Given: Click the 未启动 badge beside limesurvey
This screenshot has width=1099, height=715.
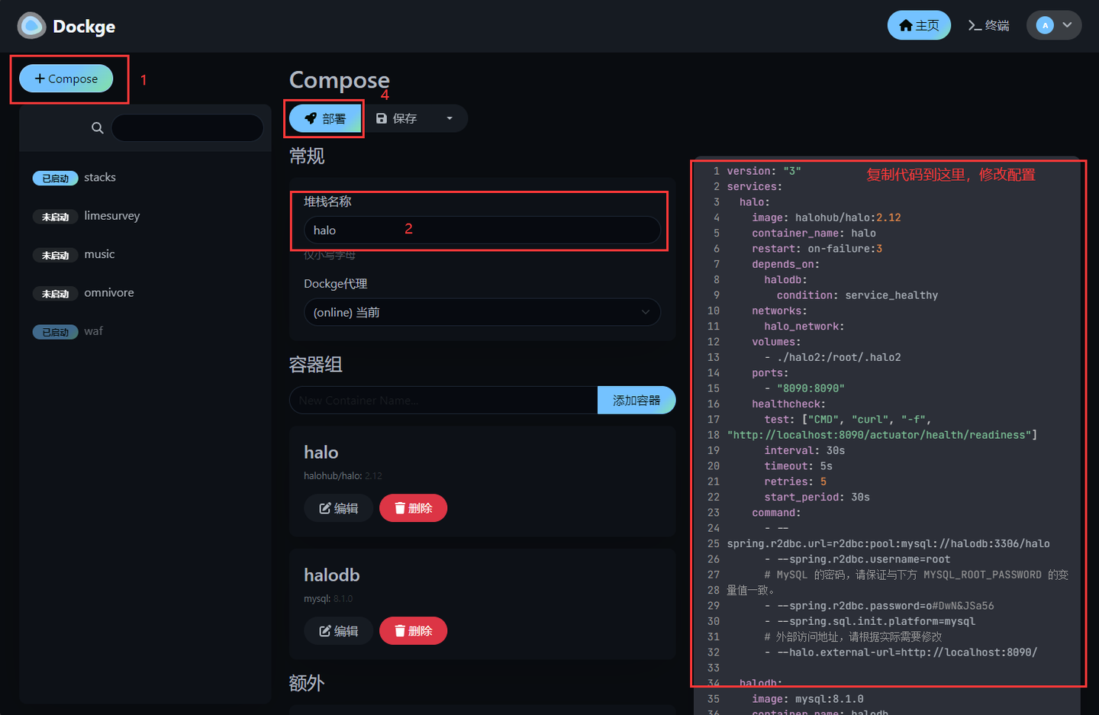Looking at the screenshot, I should (55, 217).
